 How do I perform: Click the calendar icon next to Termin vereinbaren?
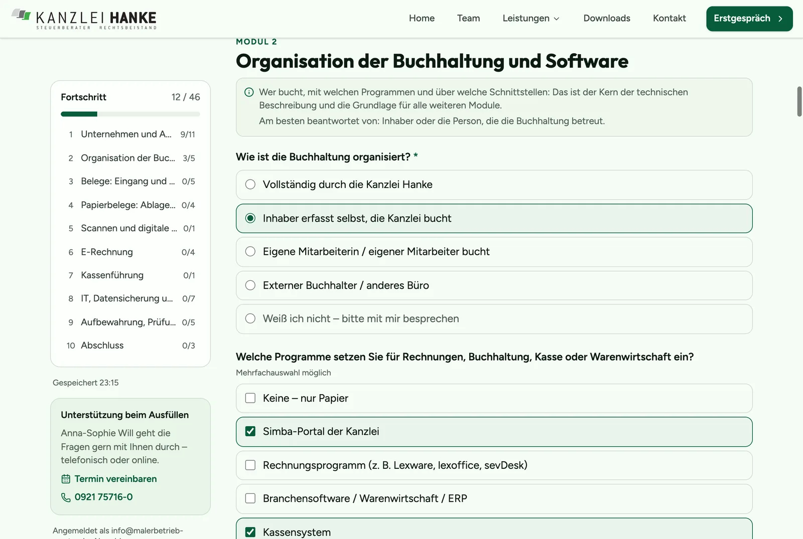[66, 479]
